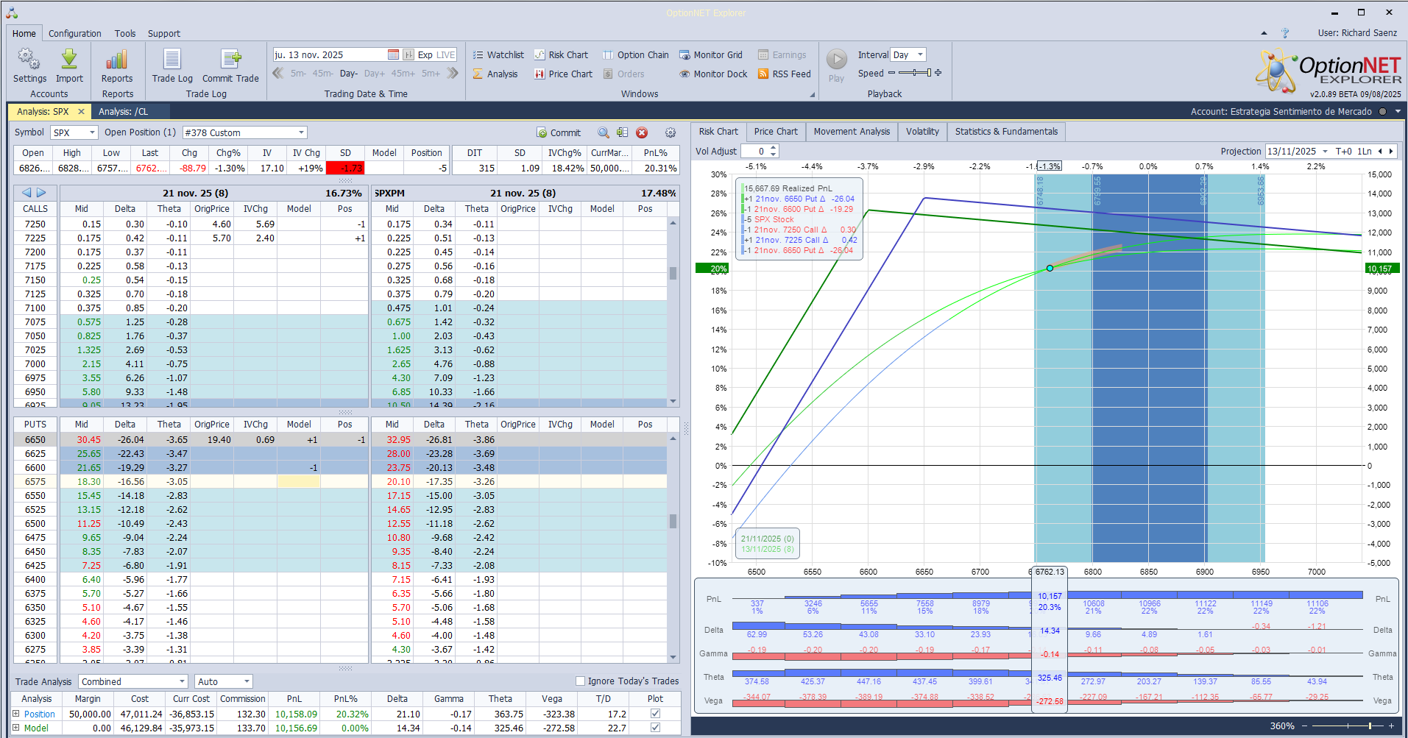The width and height of the screenshot is (1408, 738).
Task: Open the Tools ribbon tab
Action: click(x=125, y=33)
